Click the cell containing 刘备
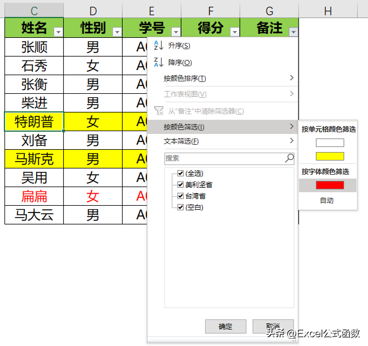The height and width of the screenshot is (346, 368). 34,140
